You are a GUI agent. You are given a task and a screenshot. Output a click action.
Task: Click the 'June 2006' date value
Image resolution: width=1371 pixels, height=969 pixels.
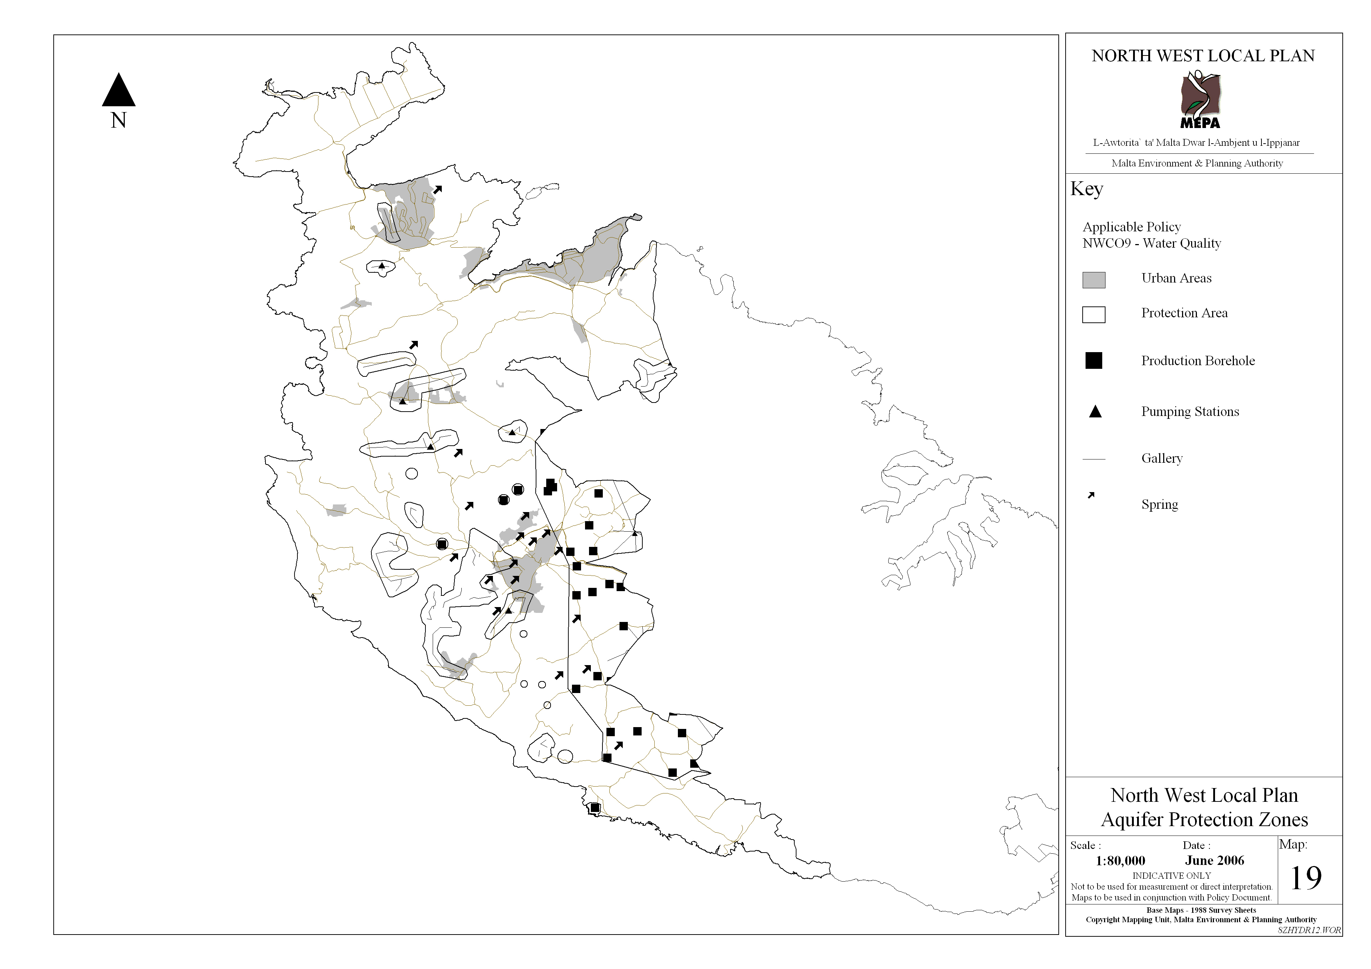(1215, 860)
